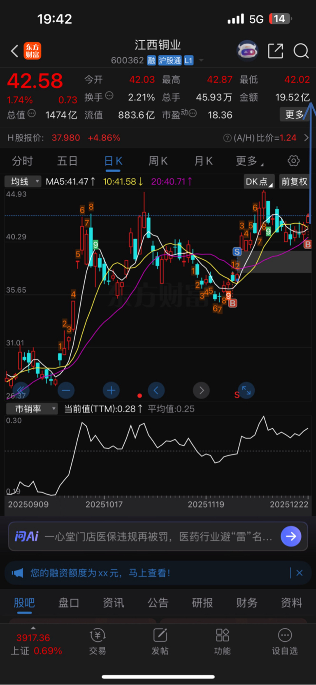316x685 pixels.
Task: Move chart cursor right arrow
Action: pos(201,390)
